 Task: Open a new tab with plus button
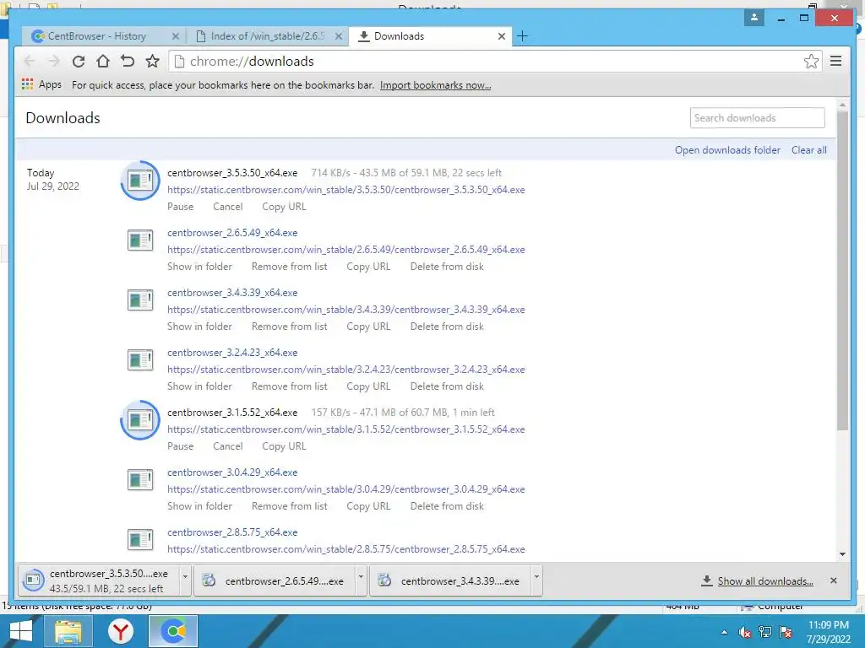(x=522, y=36)
